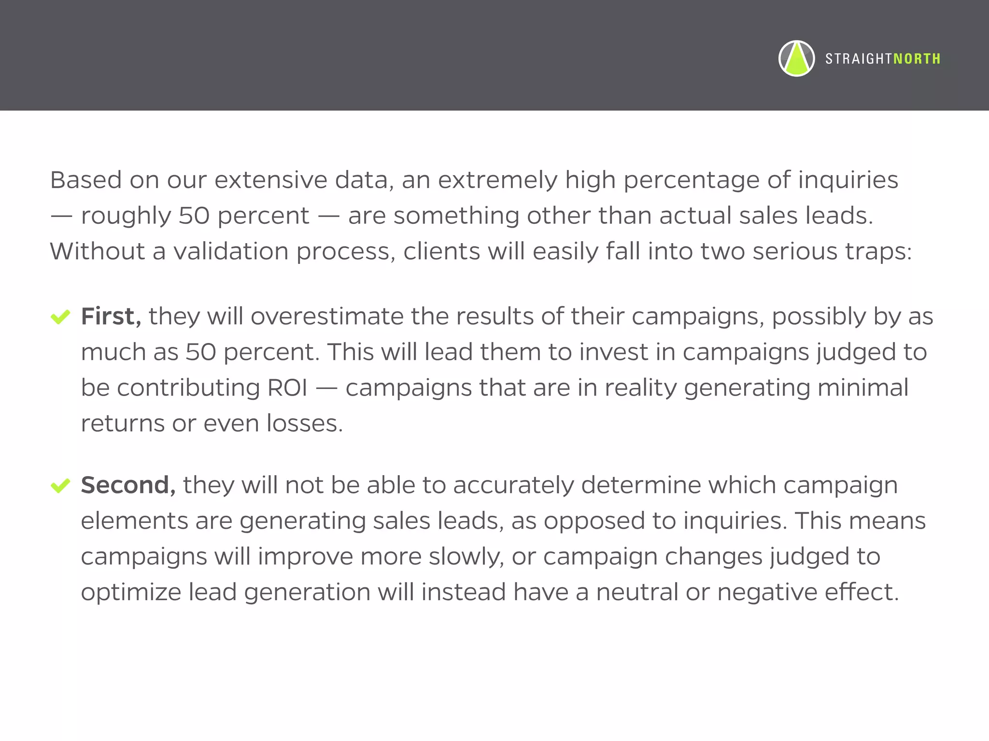Click the bold word "First,"
989x741 pixels.
pyautogui.click(x=111, y=316)
